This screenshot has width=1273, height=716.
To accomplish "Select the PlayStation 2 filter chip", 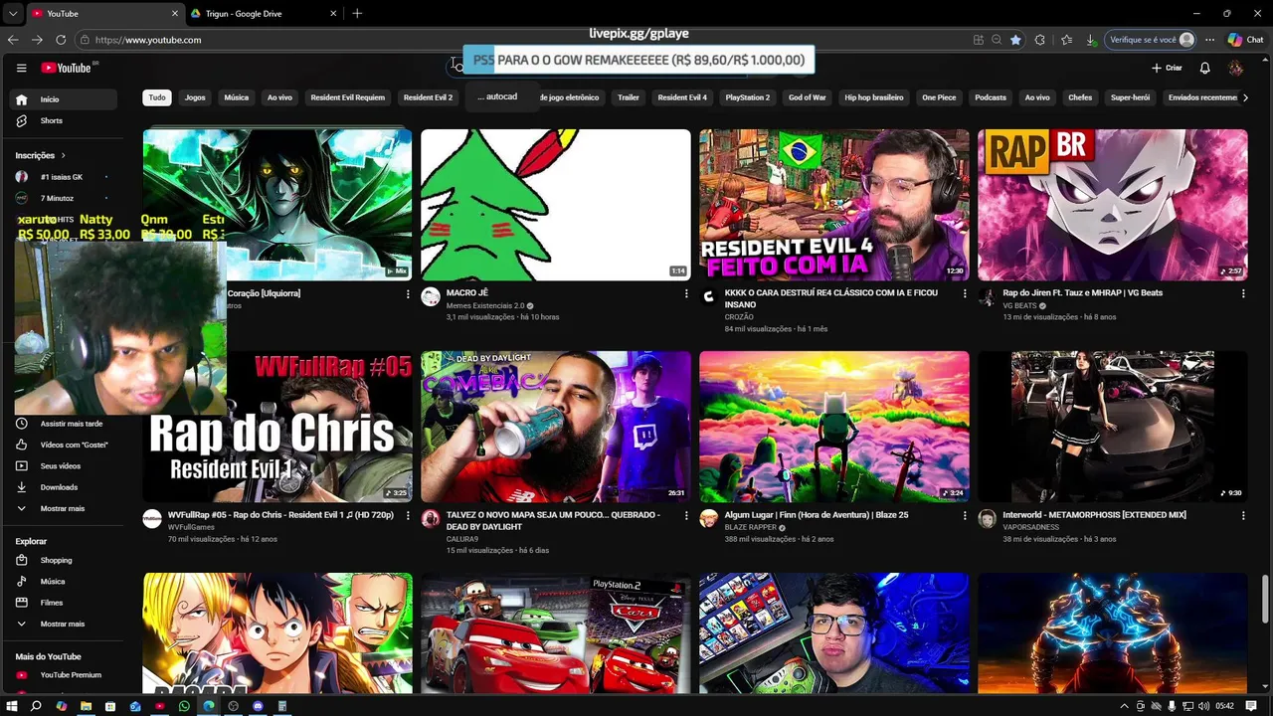I will (747, 97).
